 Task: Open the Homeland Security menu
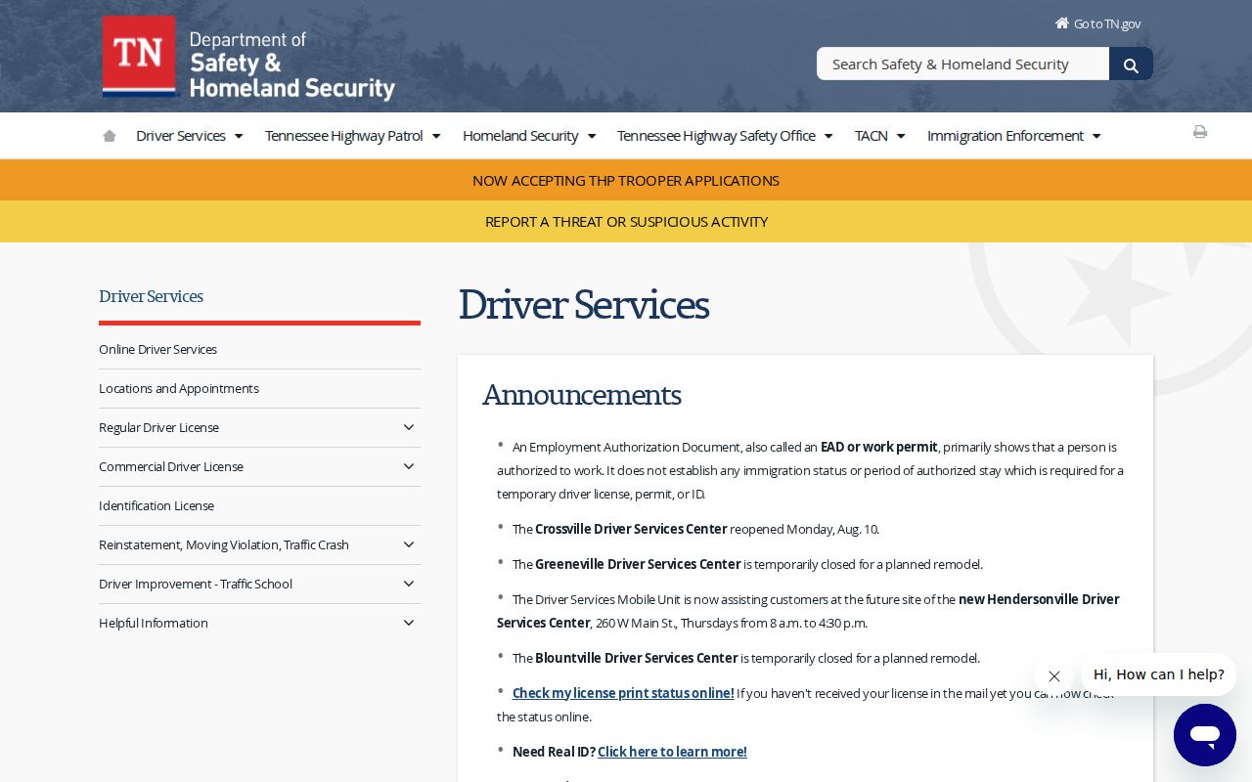point(529,136)
